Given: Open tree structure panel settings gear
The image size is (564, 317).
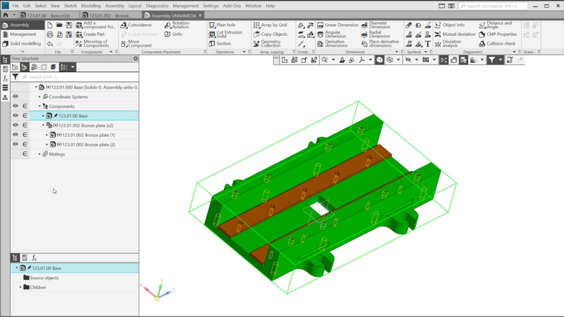Looking at the screenshot, I should coord(136,59).
